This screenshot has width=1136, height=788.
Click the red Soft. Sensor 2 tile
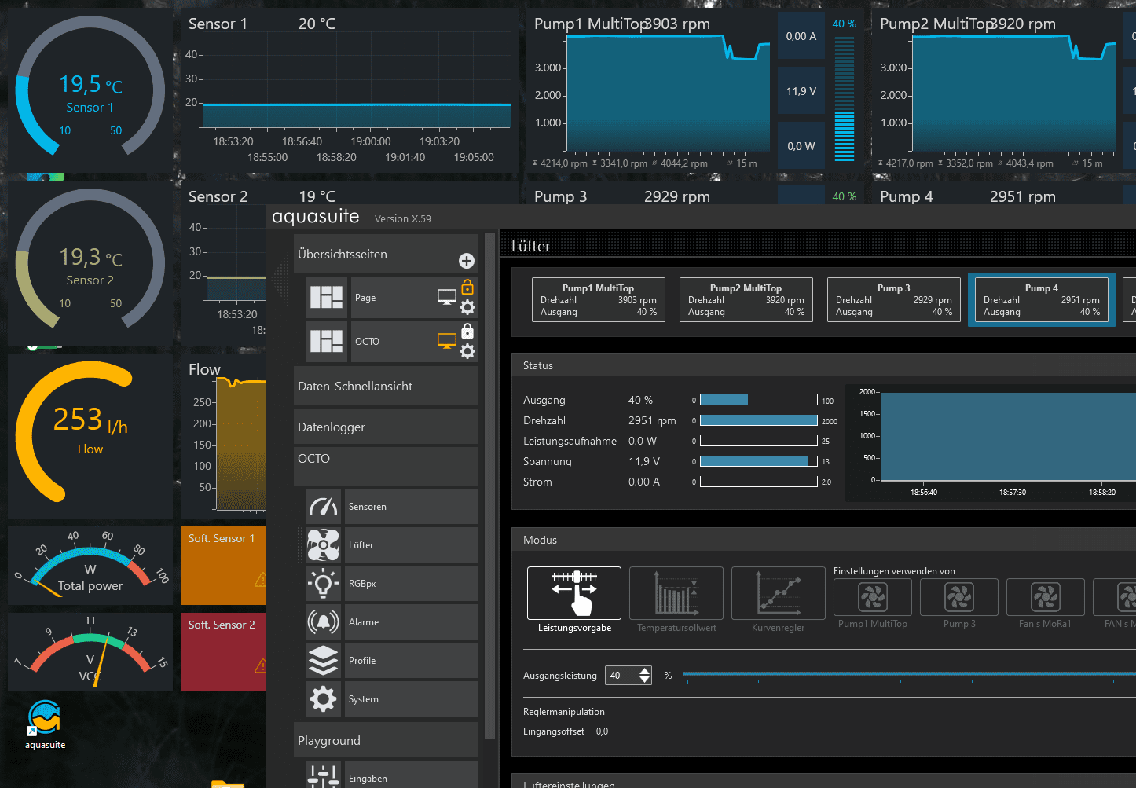pyautogui.click(x=223, y=652)
